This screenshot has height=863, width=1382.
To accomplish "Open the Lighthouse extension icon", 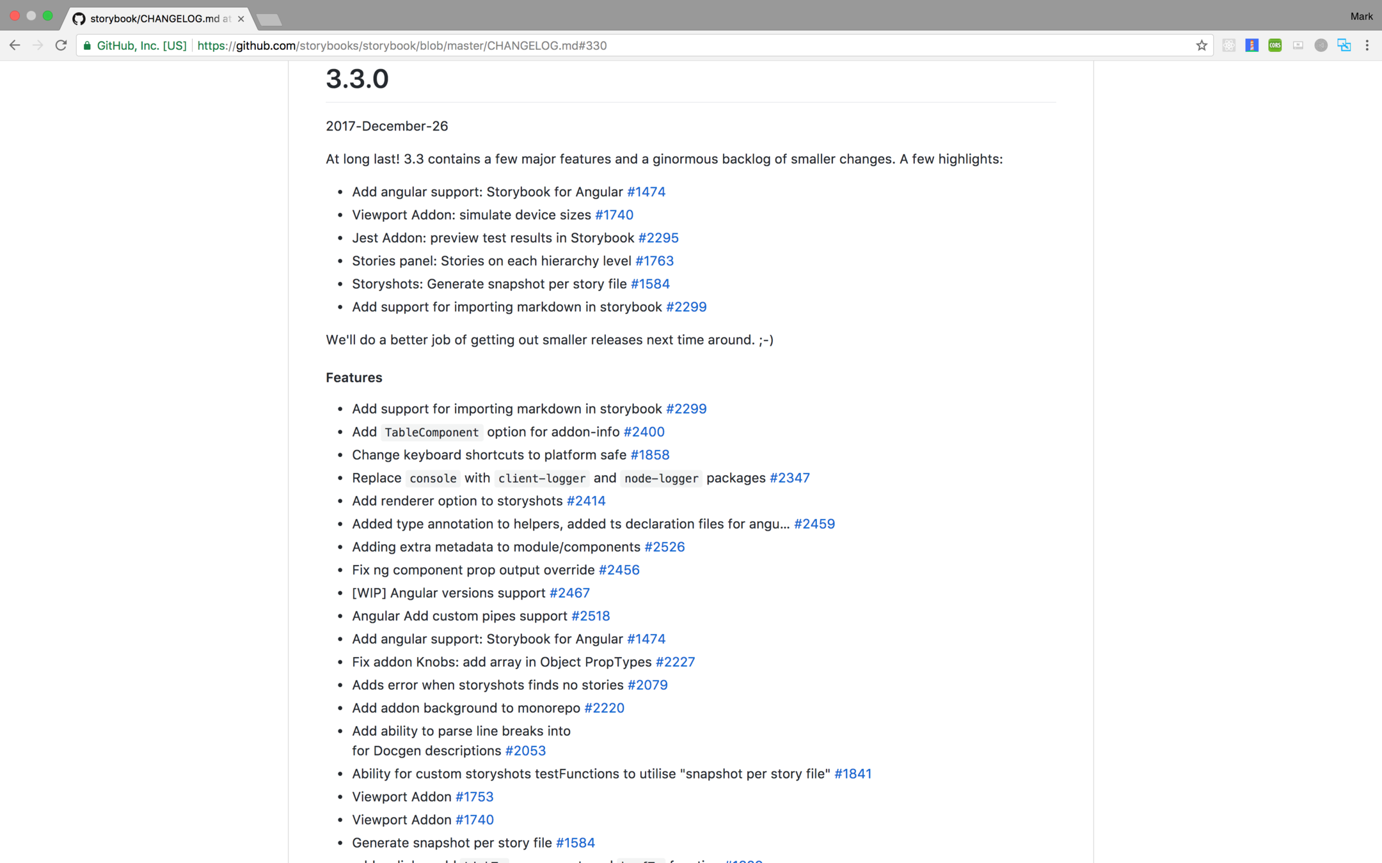I will tap(1251, 45).
